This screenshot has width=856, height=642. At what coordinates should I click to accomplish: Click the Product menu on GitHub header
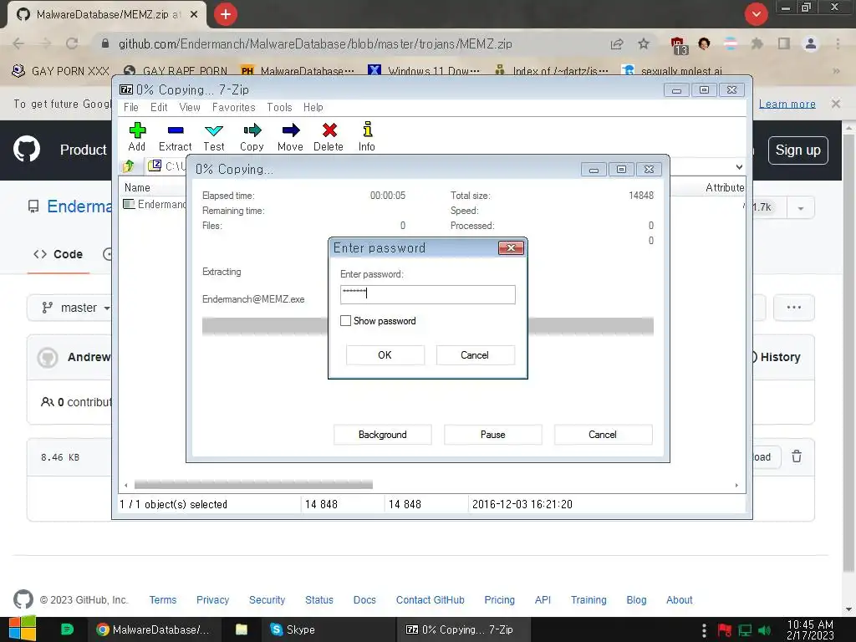(x=83, y=150)
